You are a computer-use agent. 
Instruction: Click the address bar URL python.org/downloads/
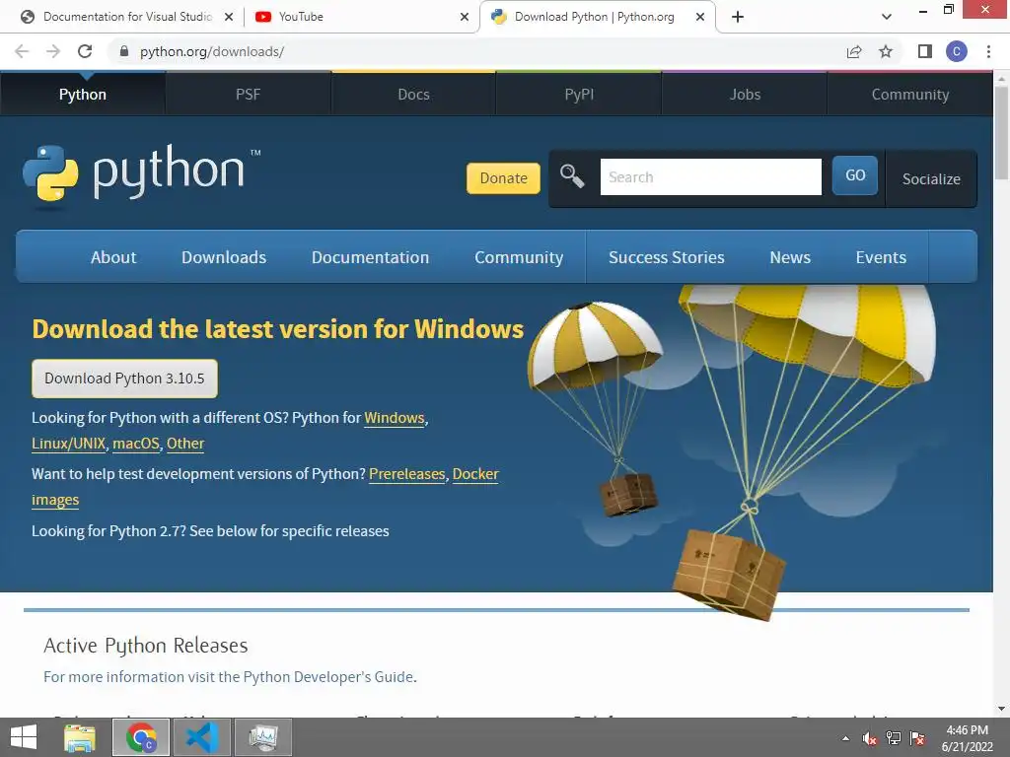212,51
